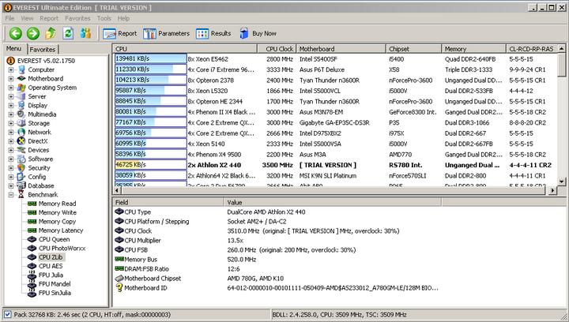The image size is (569, 322).
Task: Open the Memory Read benchmark
Action: click(57, 204)
